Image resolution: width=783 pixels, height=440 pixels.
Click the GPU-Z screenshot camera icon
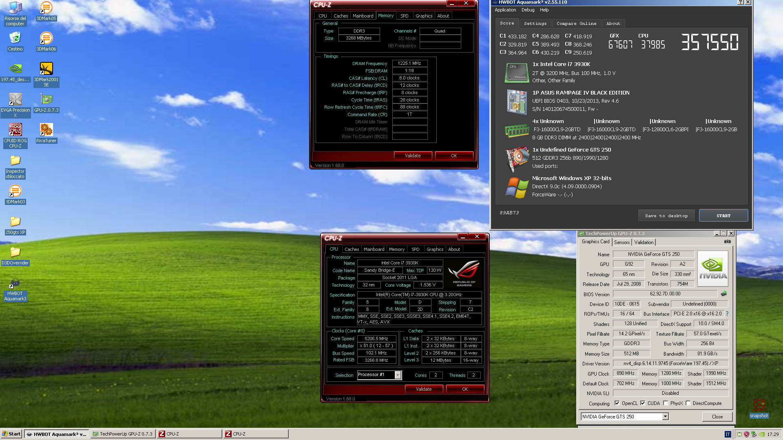pos(727,242)
